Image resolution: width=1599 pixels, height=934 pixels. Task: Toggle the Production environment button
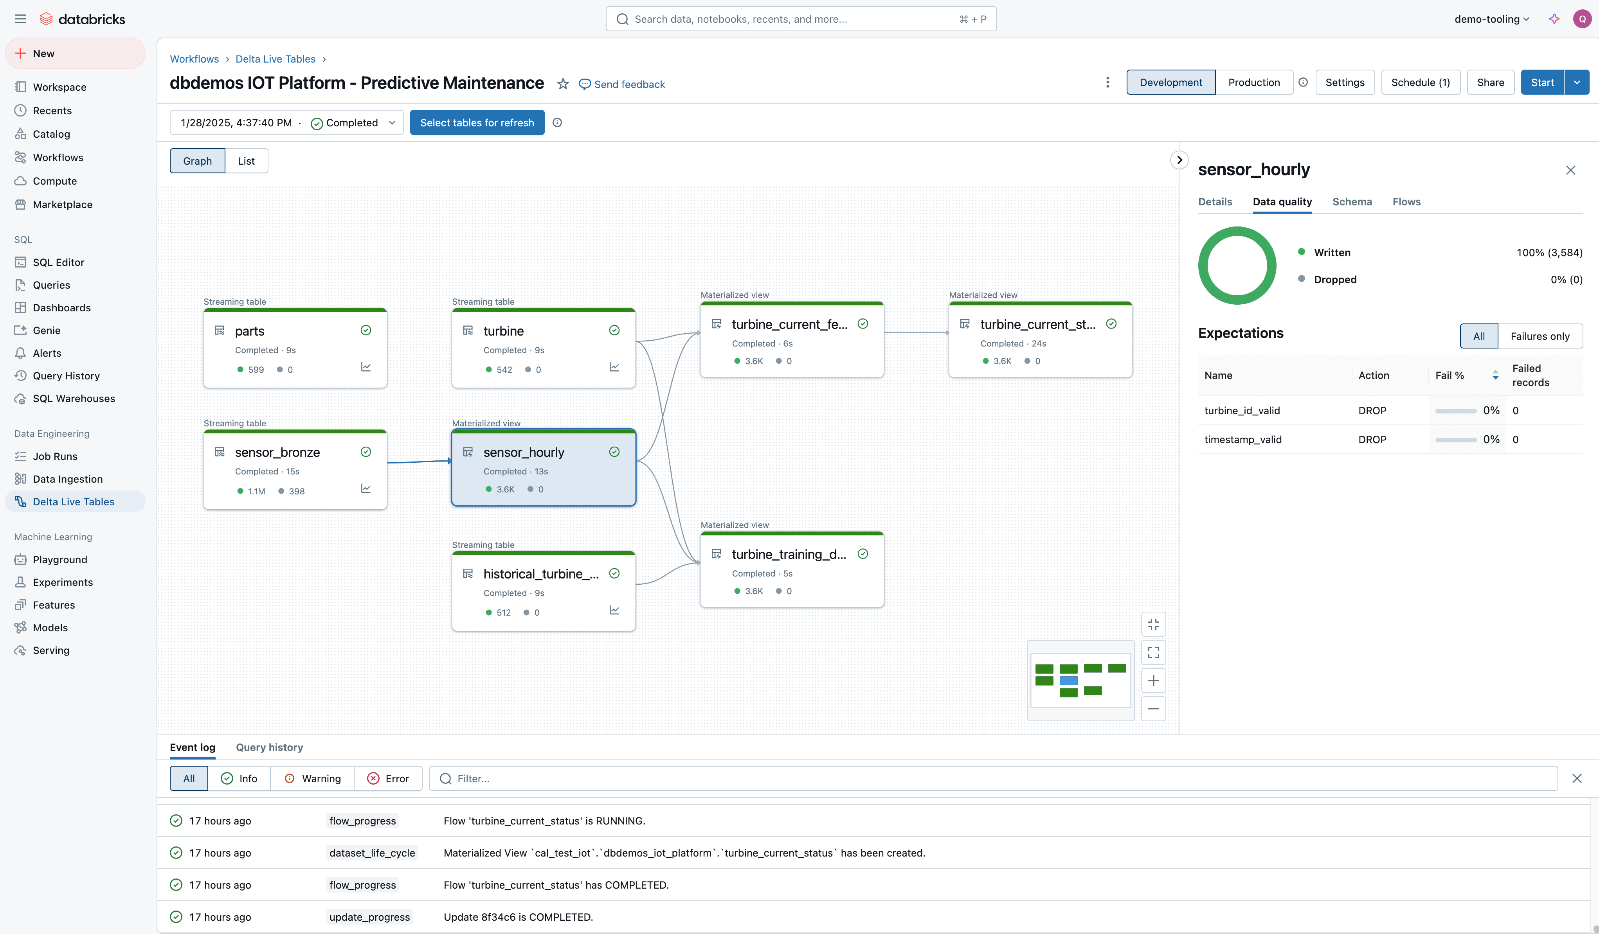[x=1254, y=81]
